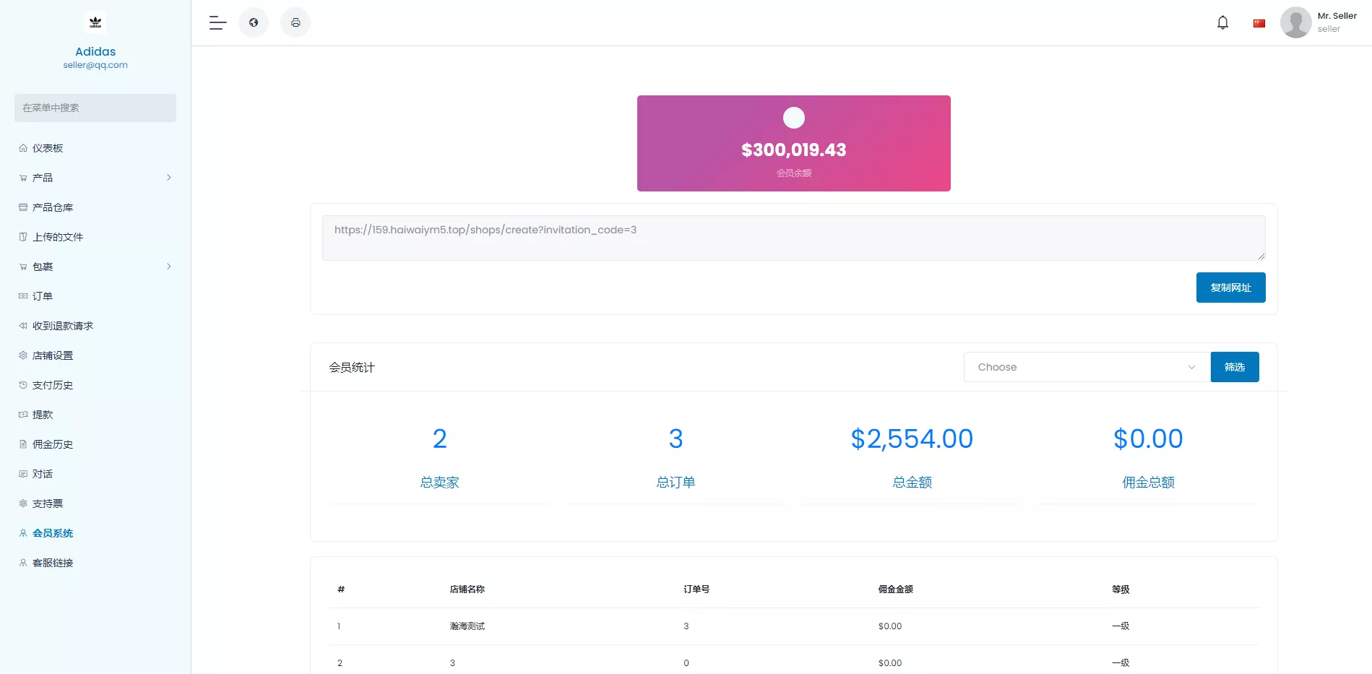Open 支持票 support tickets
Viewport: 1372px width, 674px height.
coord(46,504)
